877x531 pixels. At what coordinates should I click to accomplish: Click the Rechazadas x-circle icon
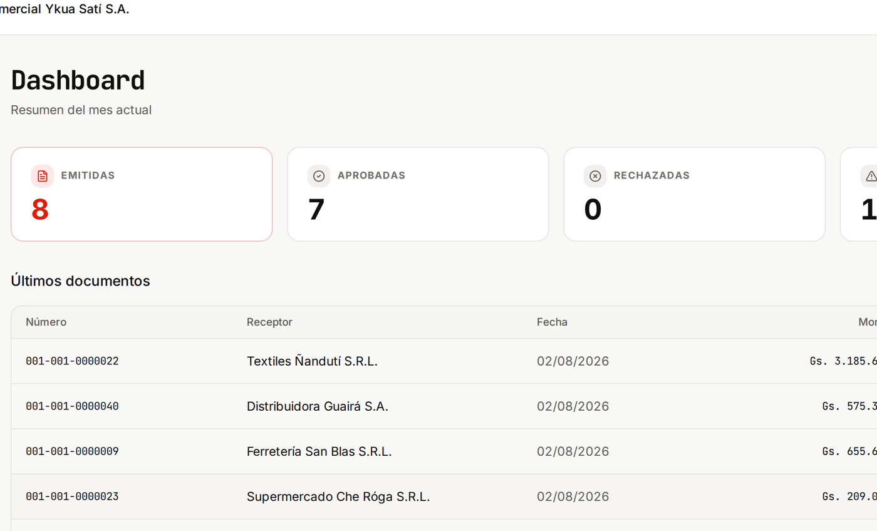[595, 176]
